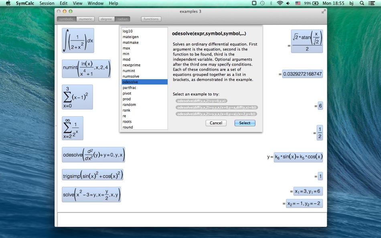This screenshot has height=238, width=381.
Task: Click the functions button
Action: pyautogui.click(x=151, y=19)
